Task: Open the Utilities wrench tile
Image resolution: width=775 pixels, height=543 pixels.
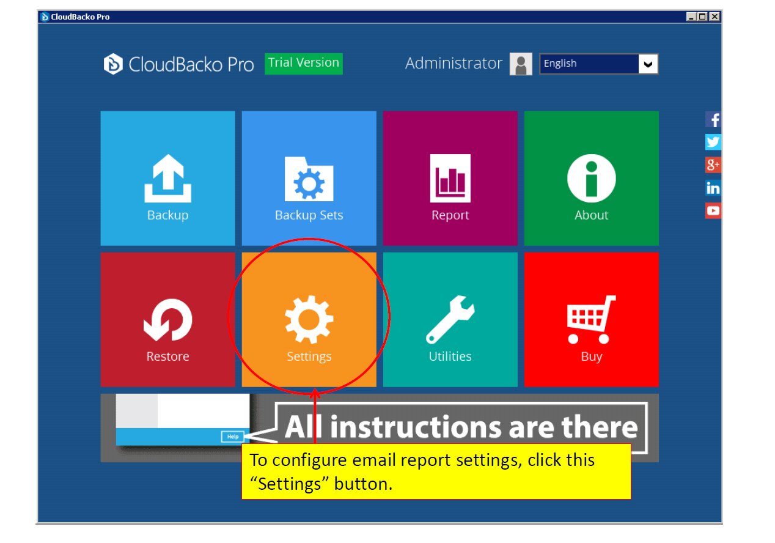Action: tap(450, 320)
